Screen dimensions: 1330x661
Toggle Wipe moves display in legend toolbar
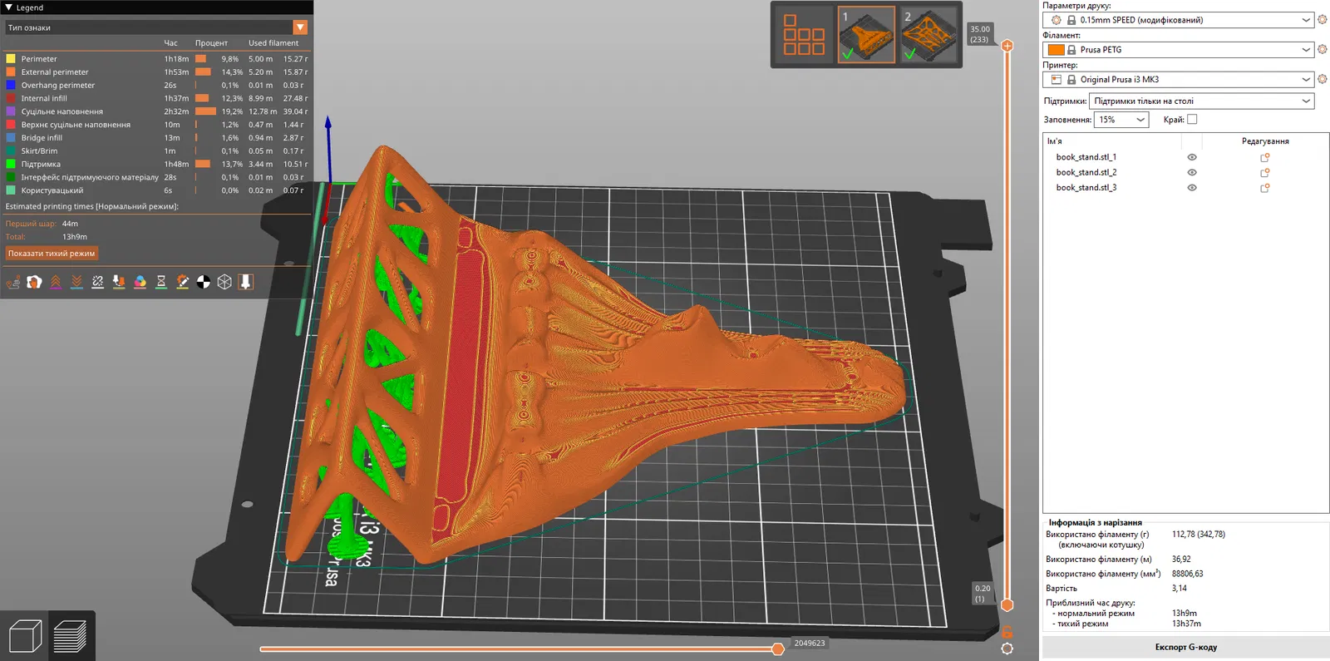[34, 282]
